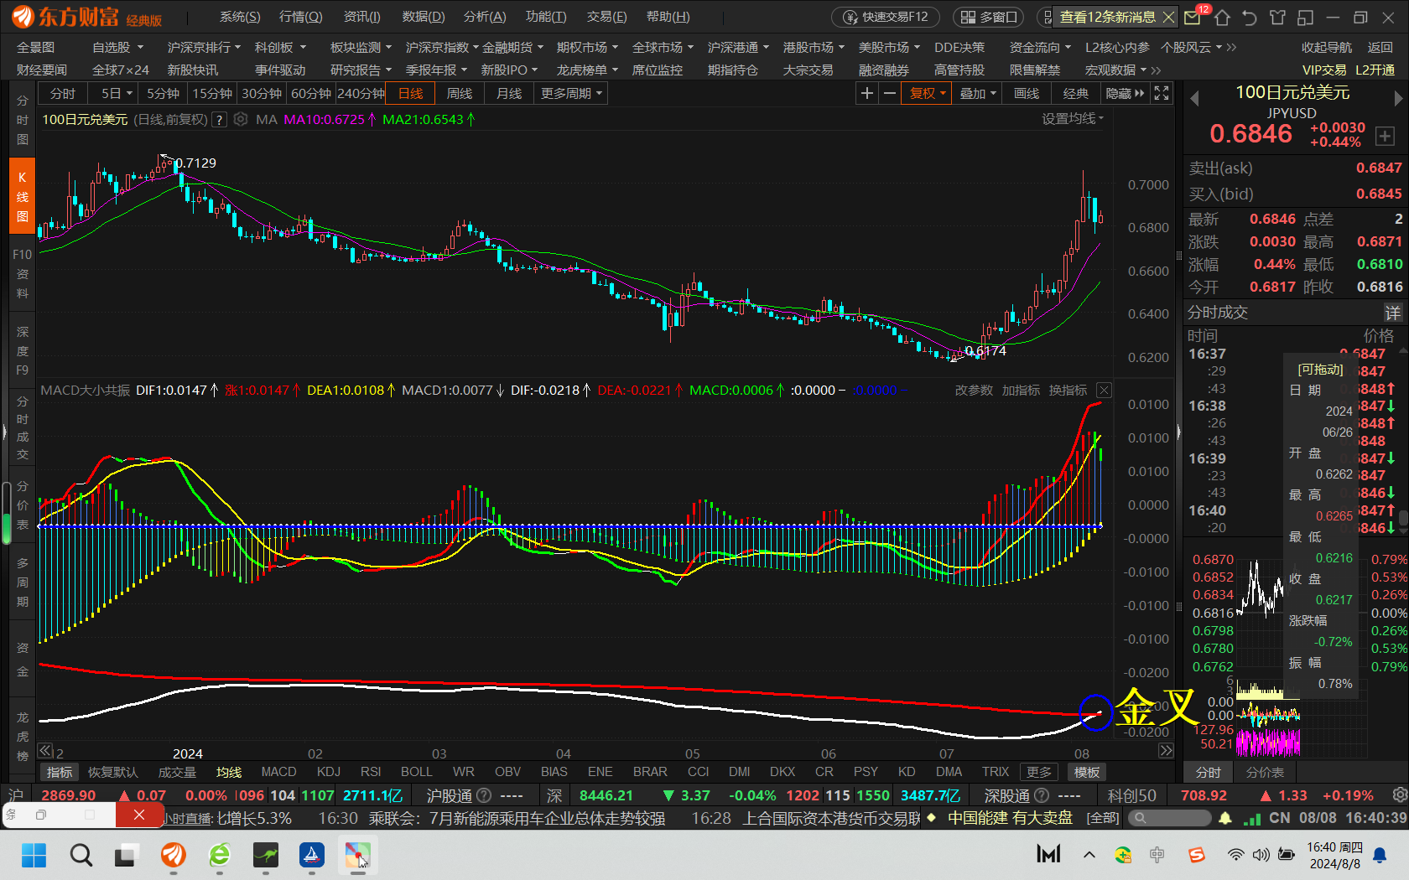Select the 日线 period tab
The width and height of the screenshot is (1409, 880).
click(x=410, y=93)
